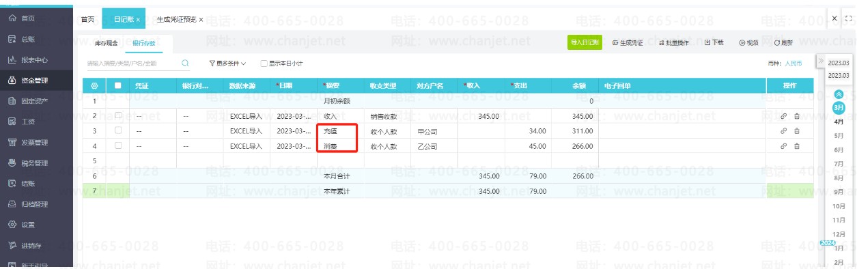Select month 9月 in timeline

[839, 192]
